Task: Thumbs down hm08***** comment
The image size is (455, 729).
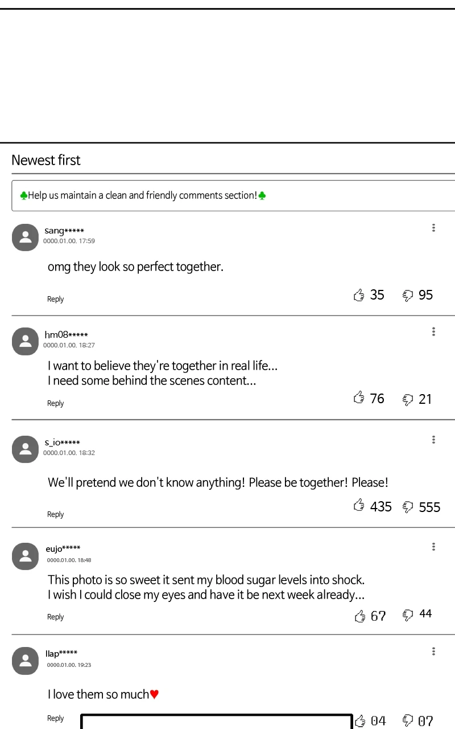Action: coord(408,399)
